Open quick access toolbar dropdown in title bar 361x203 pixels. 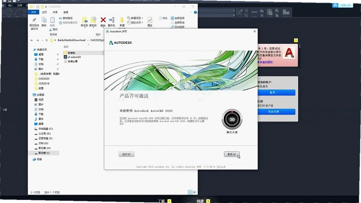(x=46, y=7)
